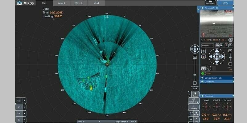Click the BSI button
Image resolution: width=247 pixels, height=123 pixels.
coord(19,120)
